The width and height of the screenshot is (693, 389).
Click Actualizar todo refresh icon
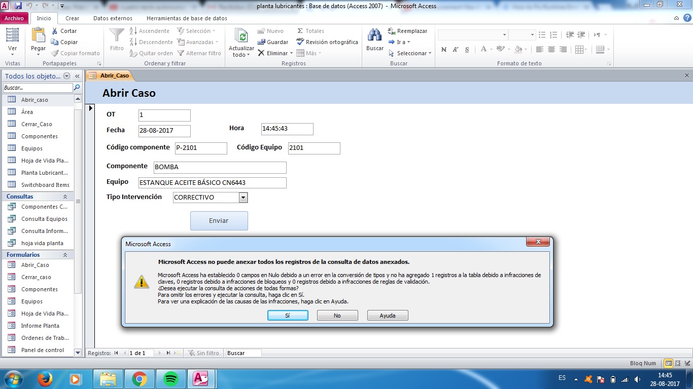[241, 35]
